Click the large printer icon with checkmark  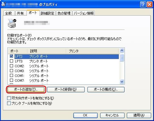click(x=12, y=23)
